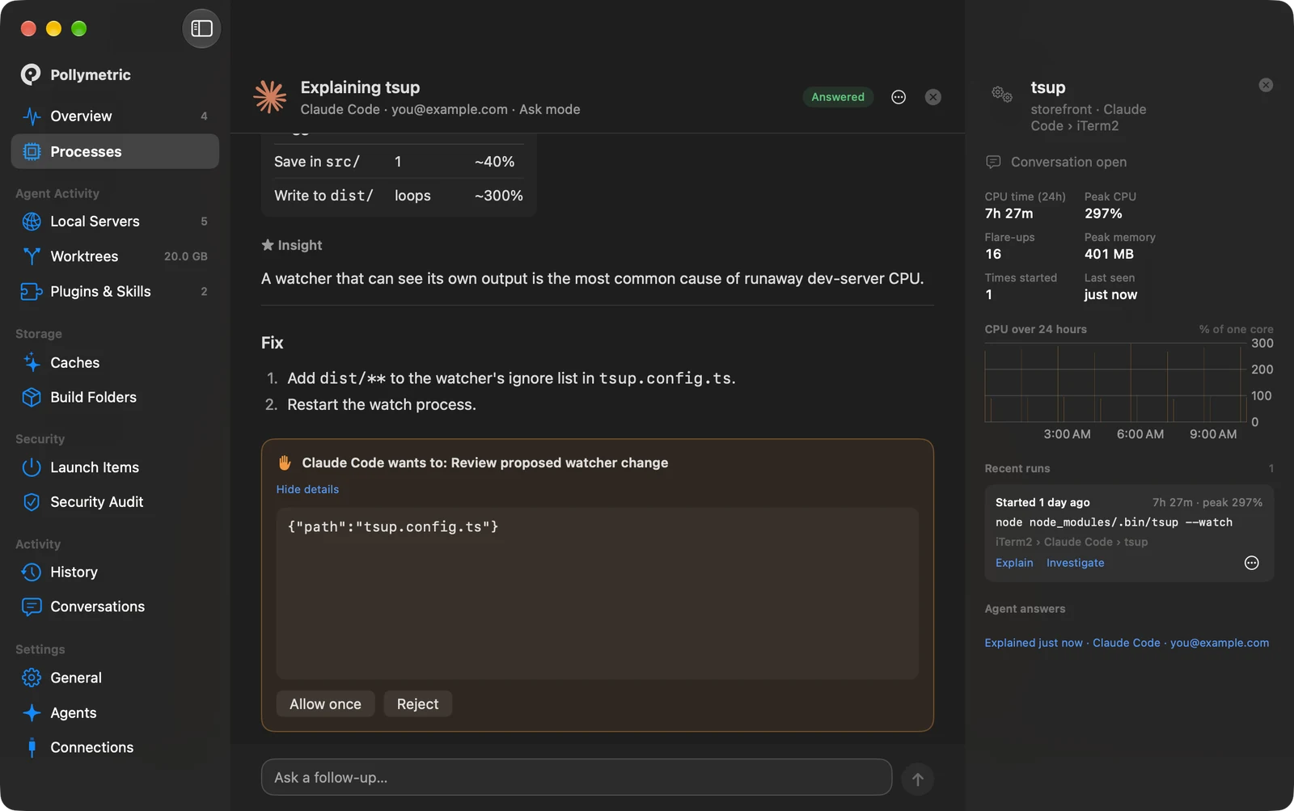Focus the Ask a follow-up field
The width and height of the screenshot is (1294, 811).
(x=577, y=777)
